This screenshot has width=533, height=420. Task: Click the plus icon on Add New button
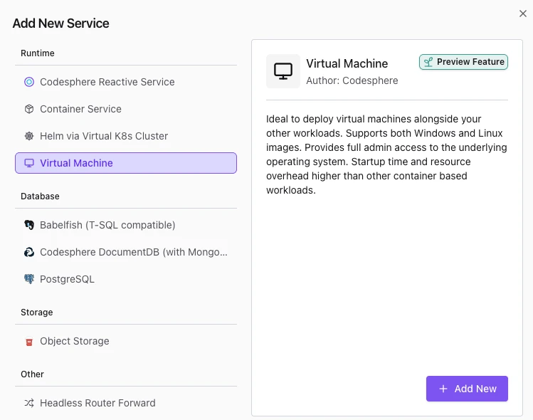443,389
